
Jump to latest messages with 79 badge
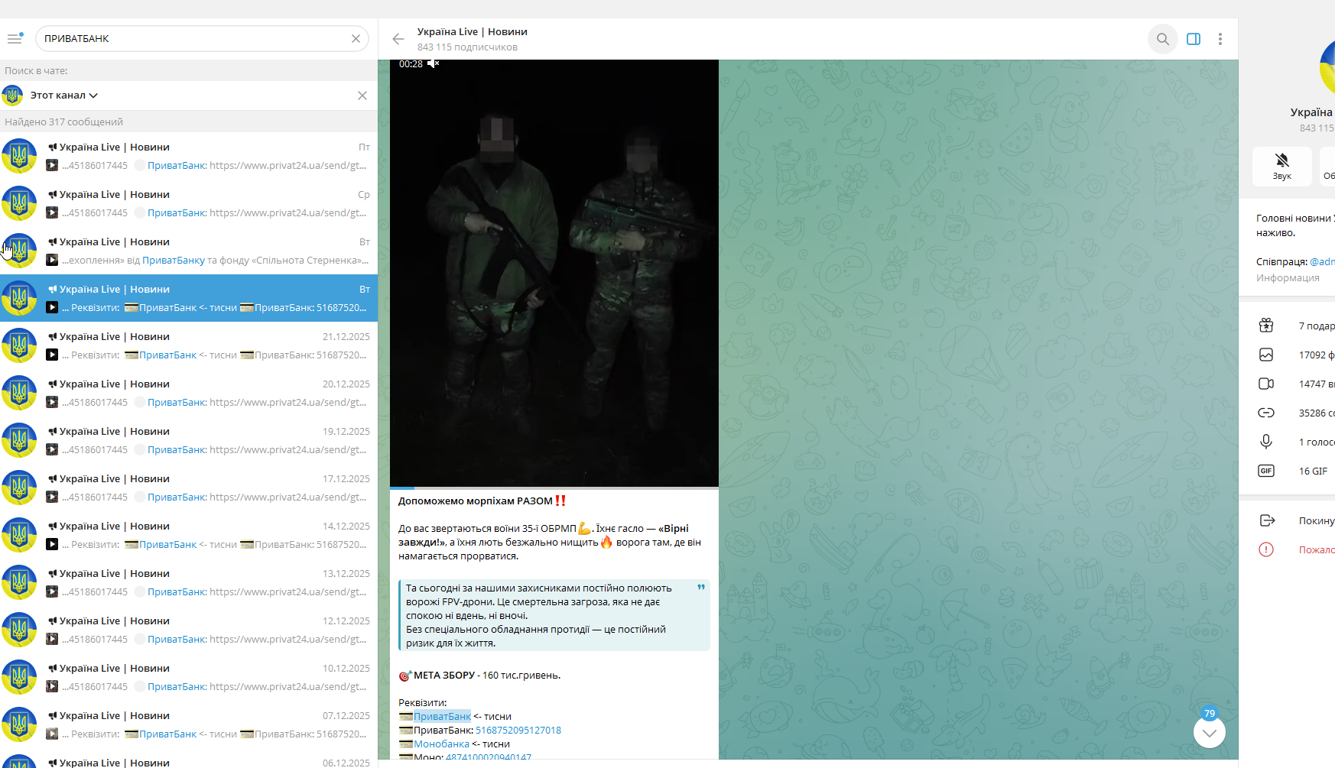pyautogui.click(x=1209, y=732)
